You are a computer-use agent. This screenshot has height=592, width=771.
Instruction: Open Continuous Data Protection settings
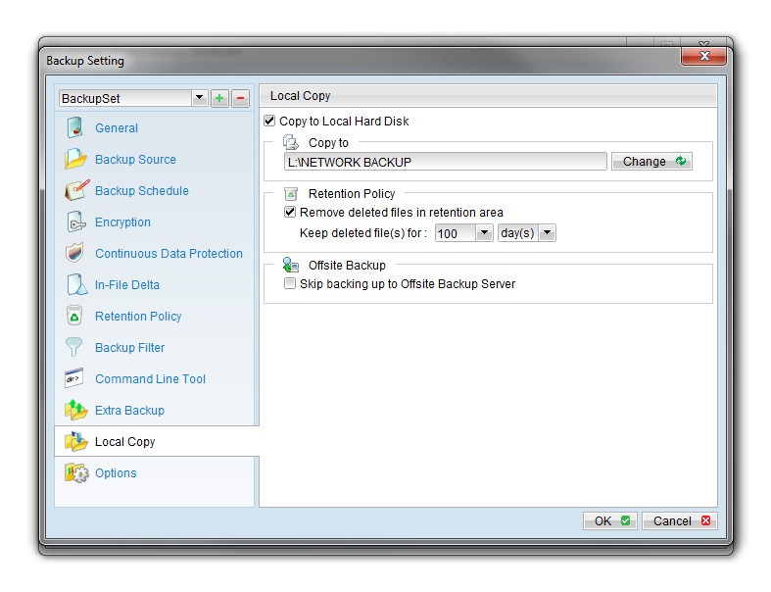[x=169, y=254]
